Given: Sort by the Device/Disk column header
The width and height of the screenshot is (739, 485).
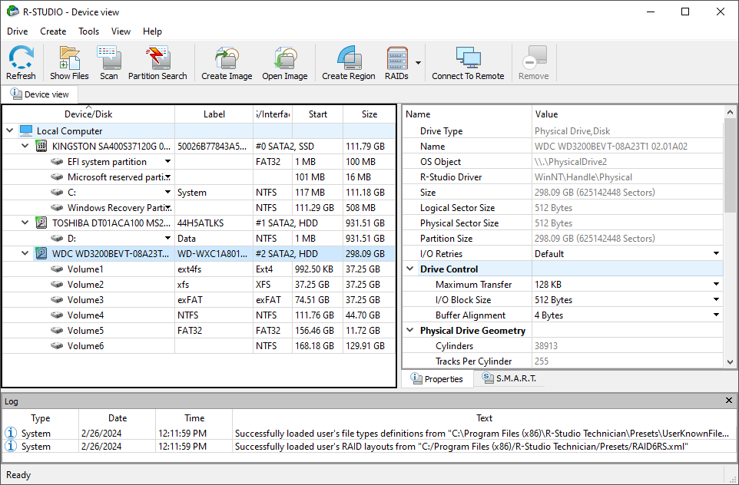Looking at the screenshot, I should point(88,114).
